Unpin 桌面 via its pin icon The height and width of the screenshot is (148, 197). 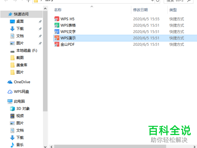click(x=40, y=22)
